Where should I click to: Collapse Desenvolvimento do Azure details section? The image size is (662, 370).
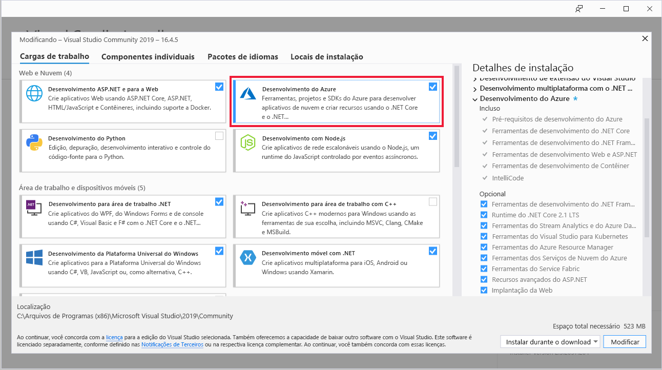point(475,99)
